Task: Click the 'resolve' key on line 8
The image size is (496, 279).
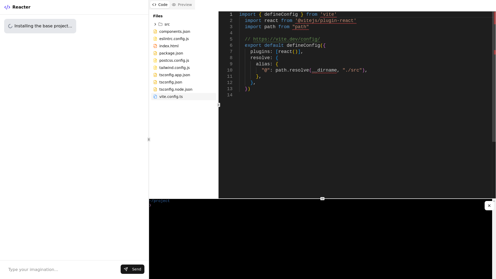Action: pyautogui.click(x=260, y=58)
